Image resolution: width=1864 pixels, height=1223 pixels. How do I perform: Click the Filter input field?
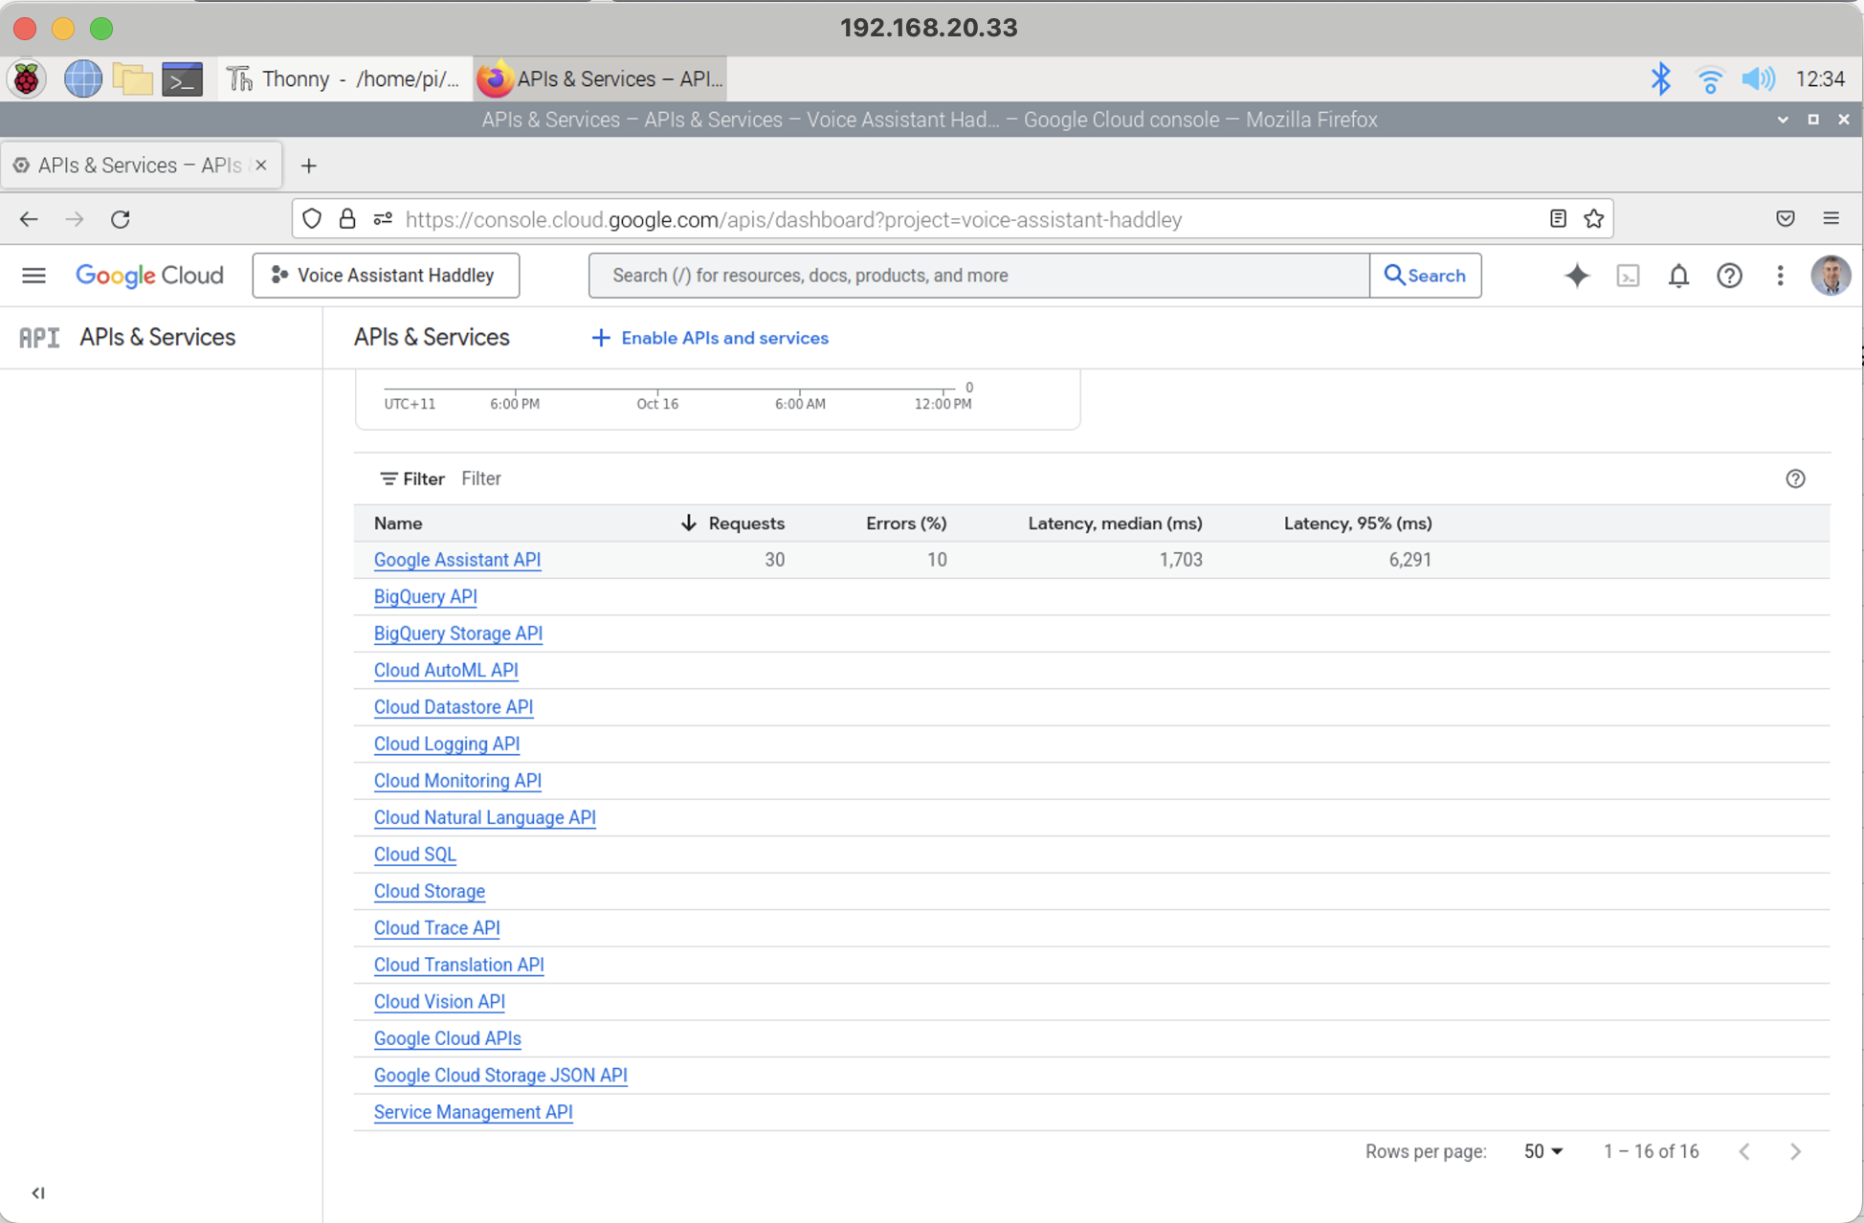(x=670, y=478)
